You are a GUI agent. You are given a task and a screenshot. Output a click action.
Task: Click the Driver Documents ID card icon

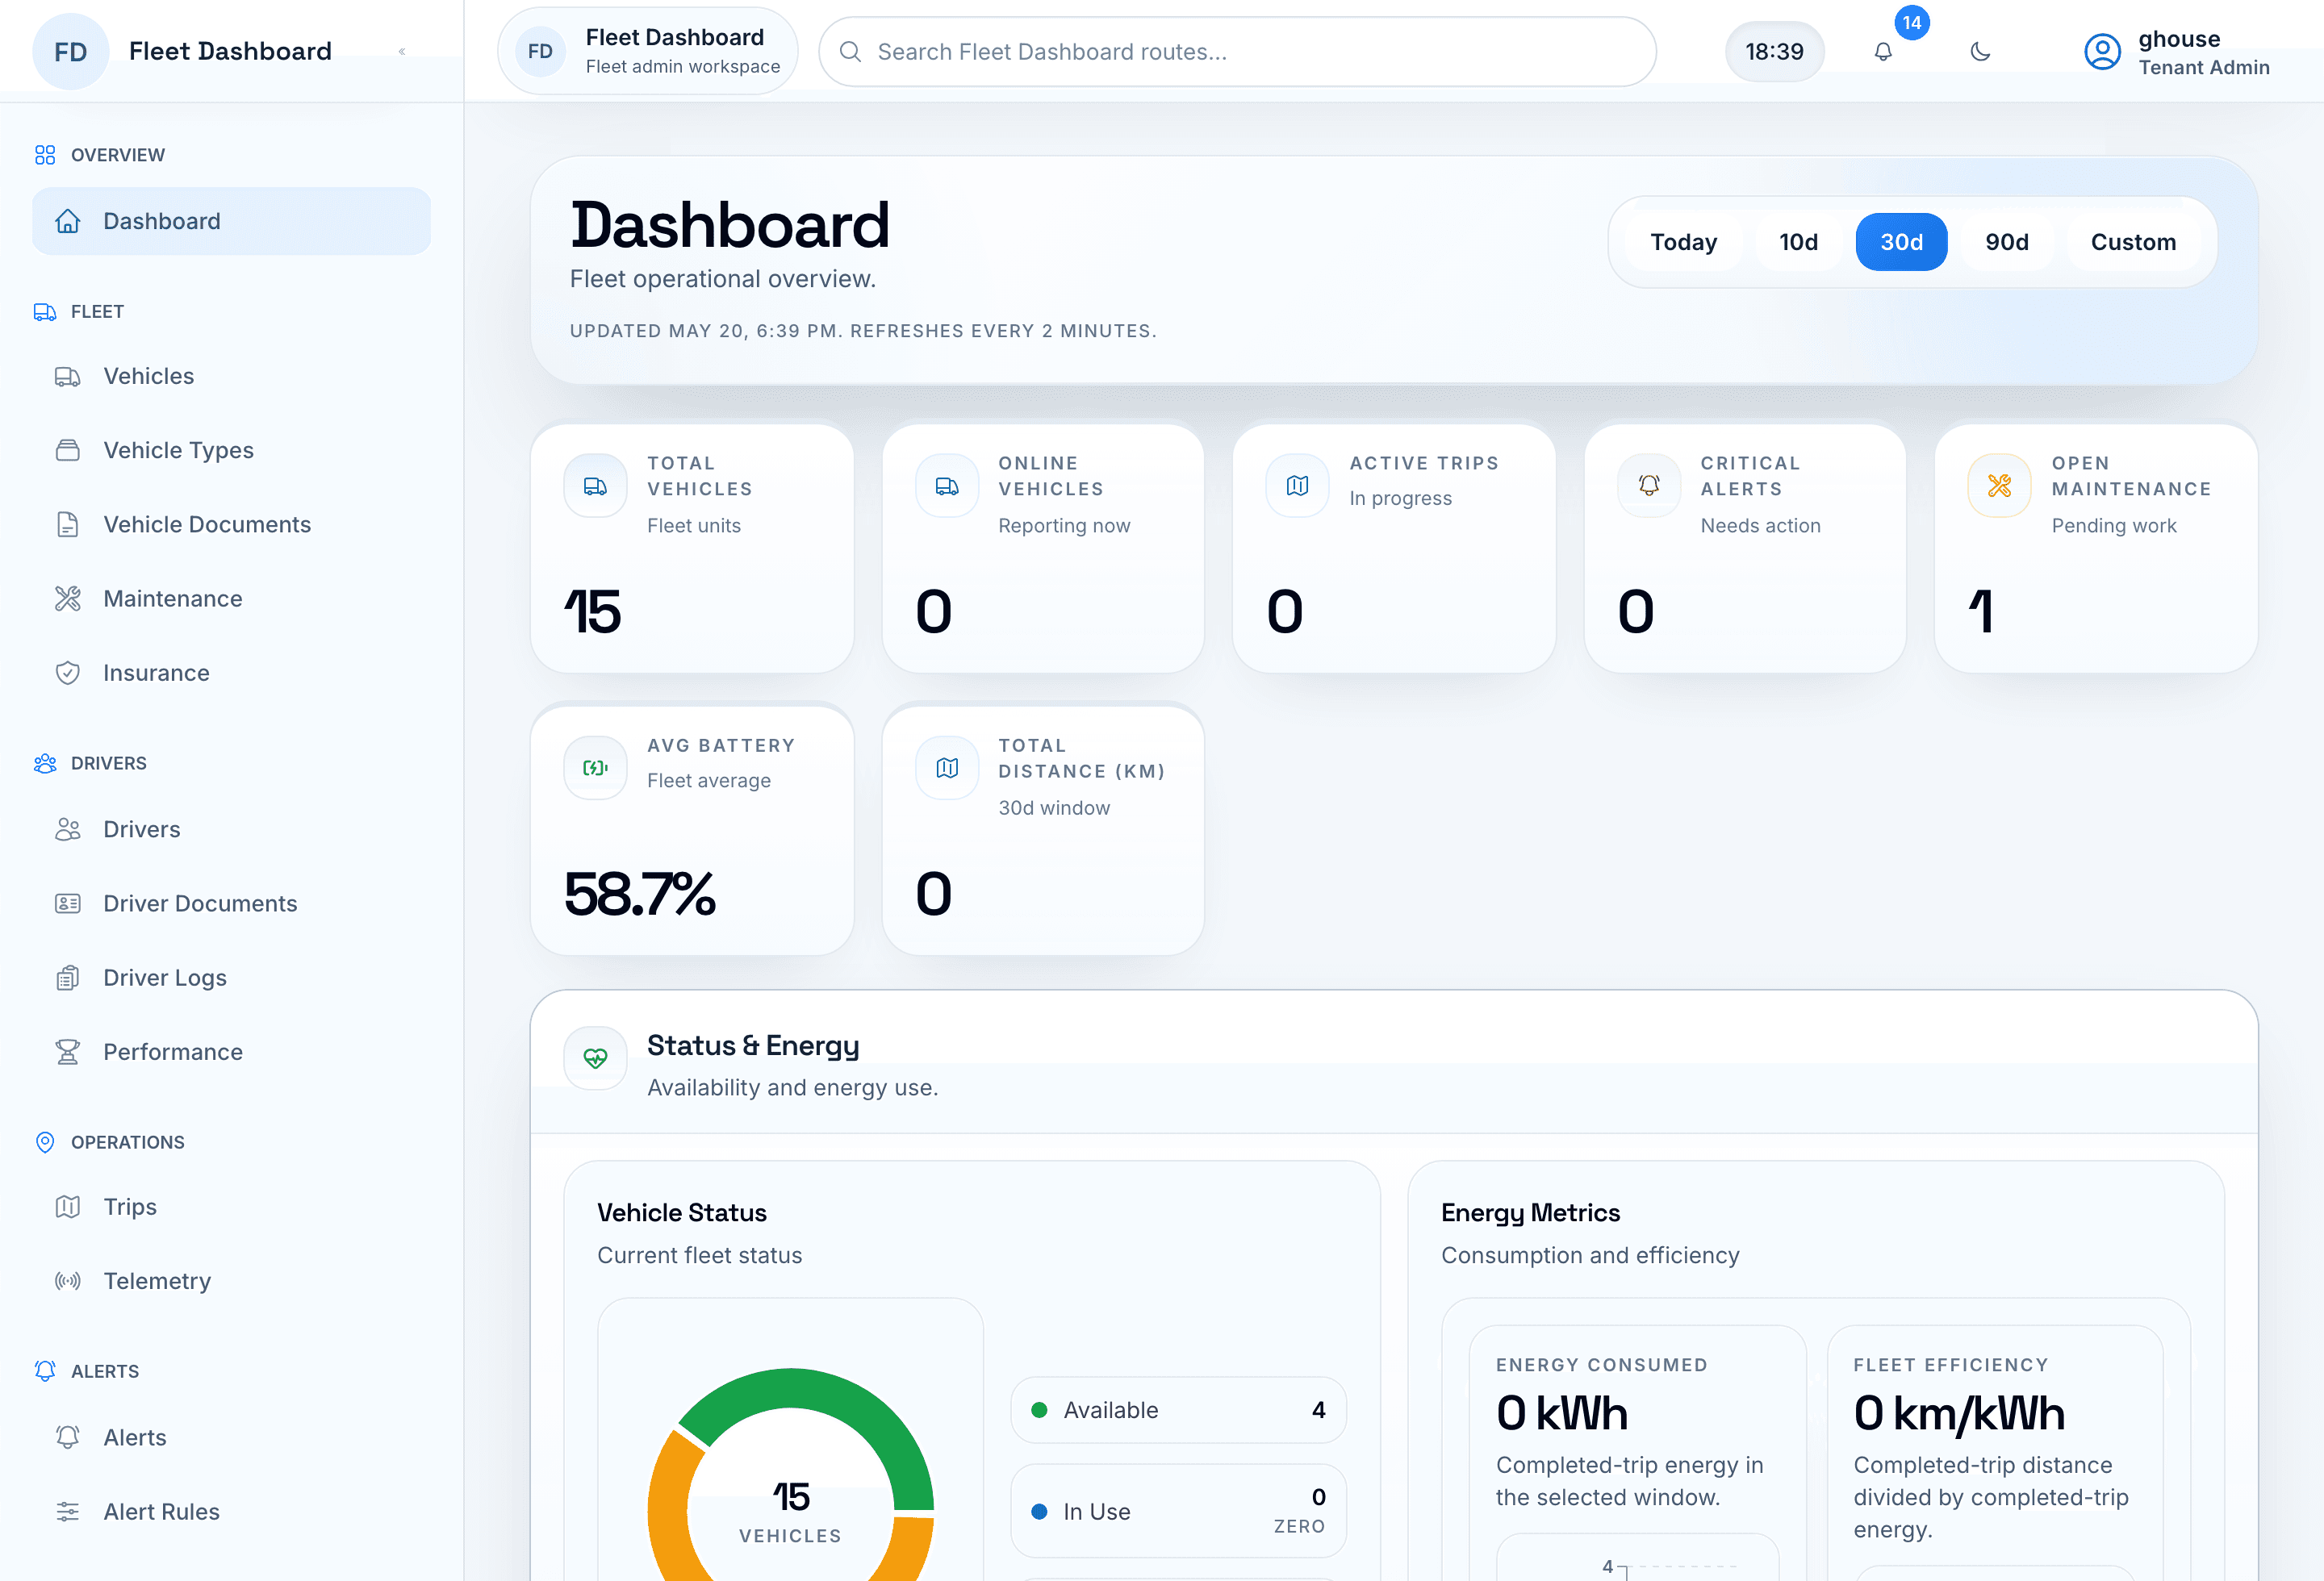tap(67, 903)
